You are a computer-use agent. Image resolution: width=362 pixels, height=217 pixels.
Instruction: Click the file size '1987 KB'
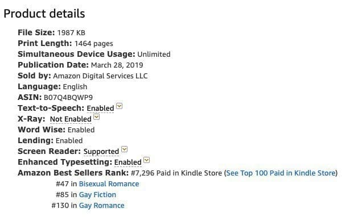click(71, 33)
